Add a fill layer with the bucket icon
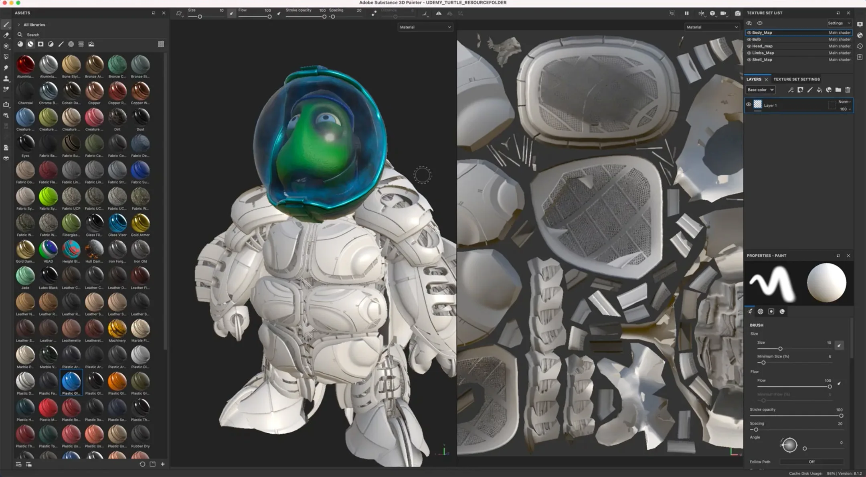Viewport: 866px width, 477px height. pyautogui.click(x=819, y=90)
